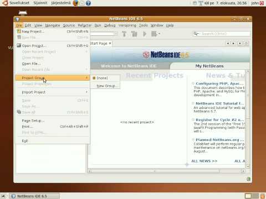Click the scroll documents right arrow button
266x199 pixels.
click(233, 43)
